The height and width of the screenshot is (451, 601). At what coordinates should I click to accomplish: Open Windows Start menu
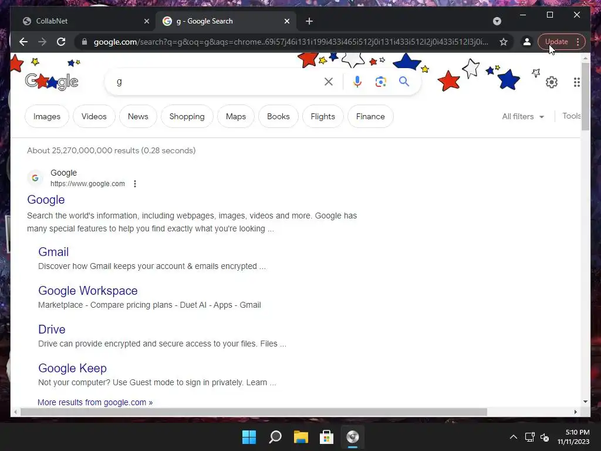[x=249, y=437]
